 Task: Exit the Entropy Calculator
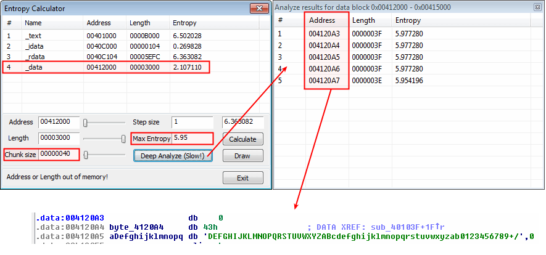click(242, 178)
